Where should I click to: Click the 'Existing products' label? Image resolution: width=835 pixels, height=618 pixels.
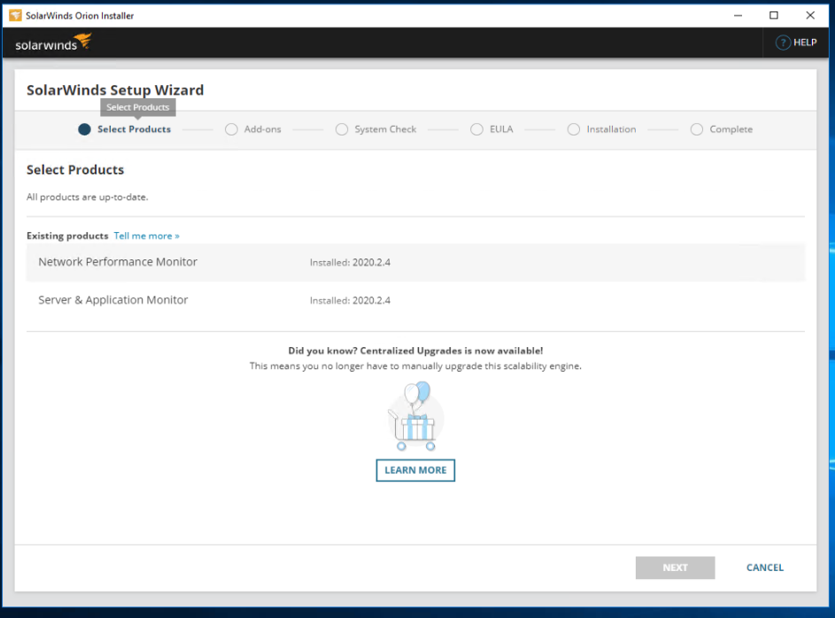point(67,236)
